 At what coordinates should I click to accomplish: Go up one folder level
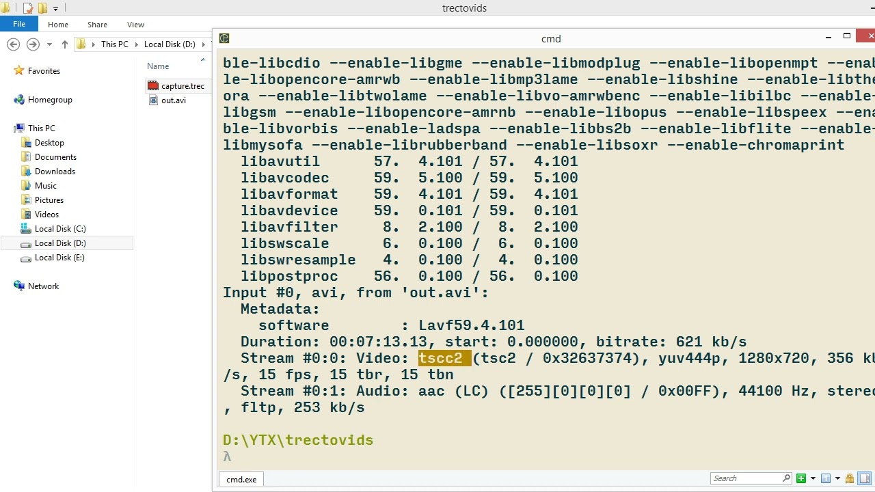pos(65,44)
